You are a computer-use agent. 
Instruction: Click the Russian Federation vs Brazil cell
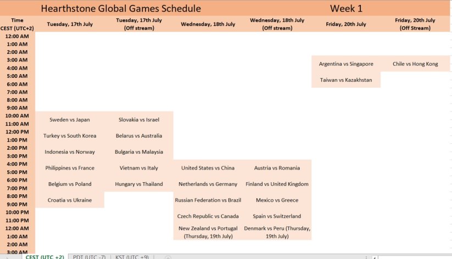coord(208,200)
